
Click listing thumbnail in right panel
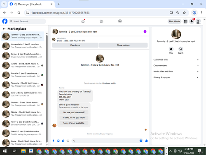point(176,34)
